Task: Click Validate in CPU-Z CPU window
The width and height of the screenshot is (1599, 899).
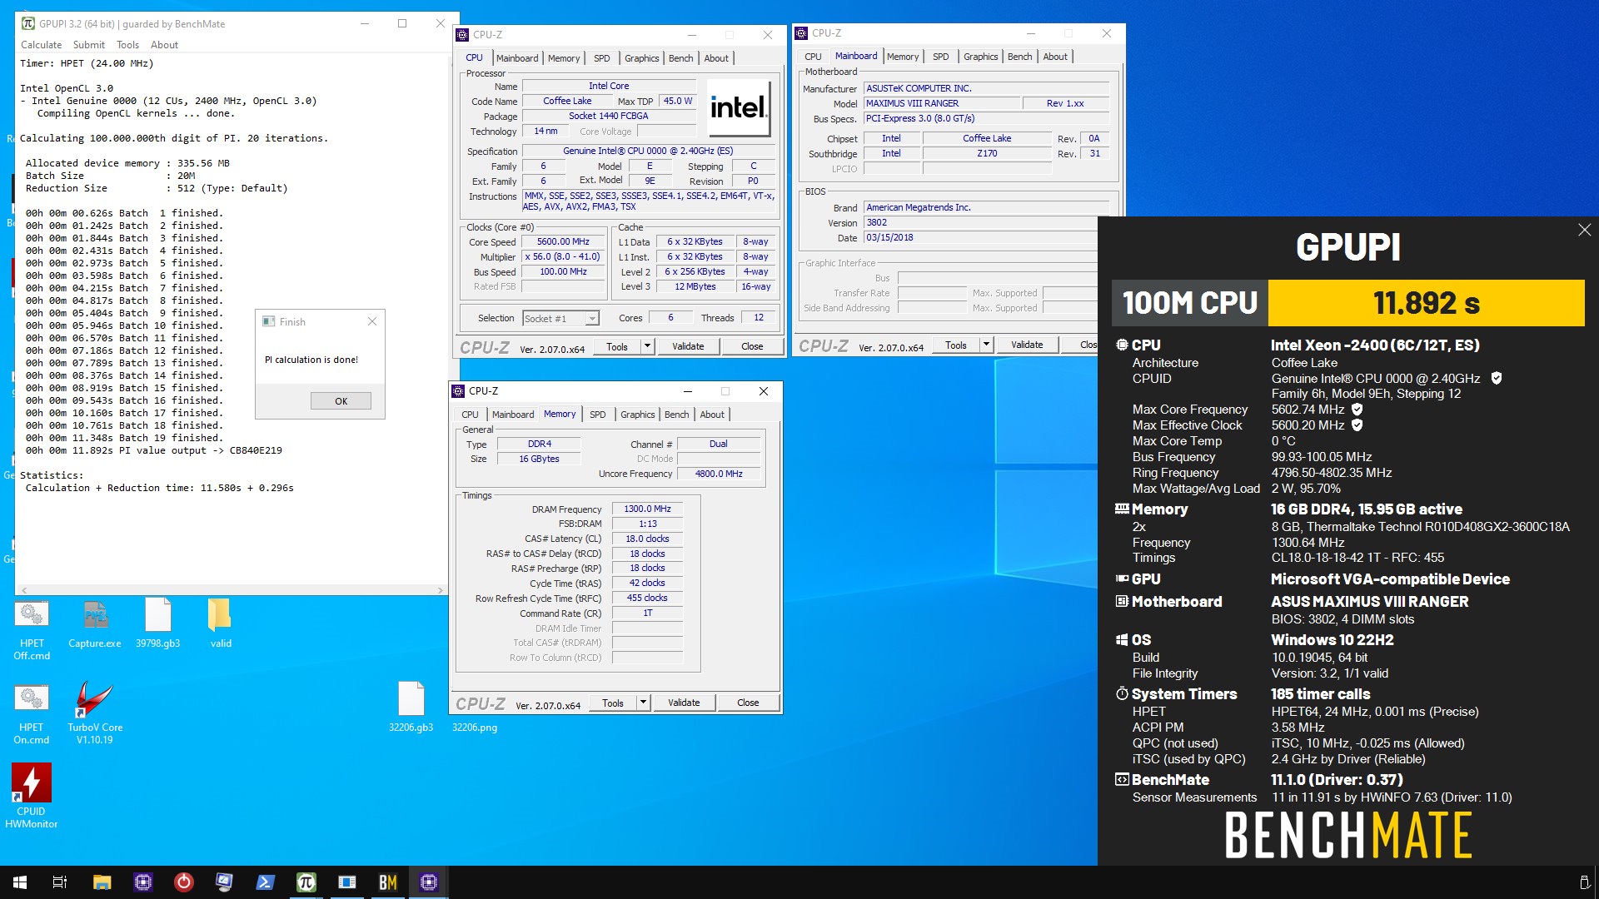Action: click(688, 346)
